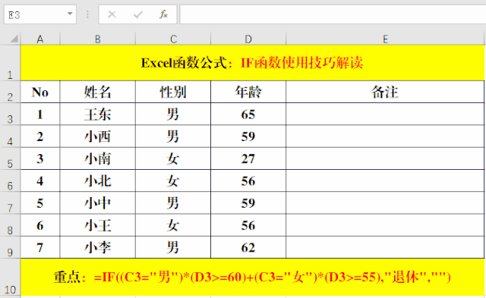
Task: Select 小北's age cell in row 6
Action: click(248, 180)
